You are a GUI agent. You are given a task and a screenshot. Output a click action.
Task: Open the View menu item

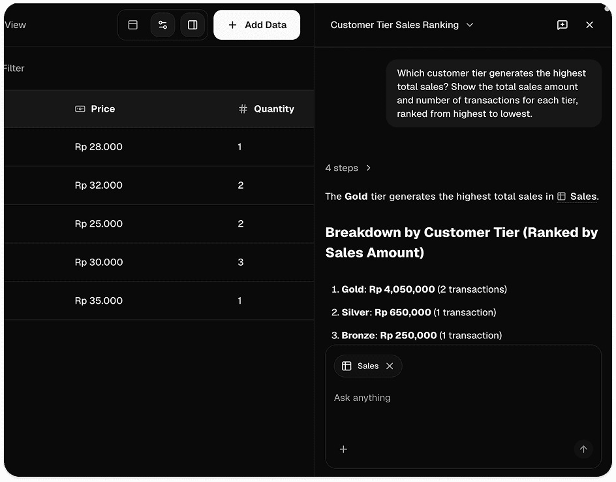point(15,25)
